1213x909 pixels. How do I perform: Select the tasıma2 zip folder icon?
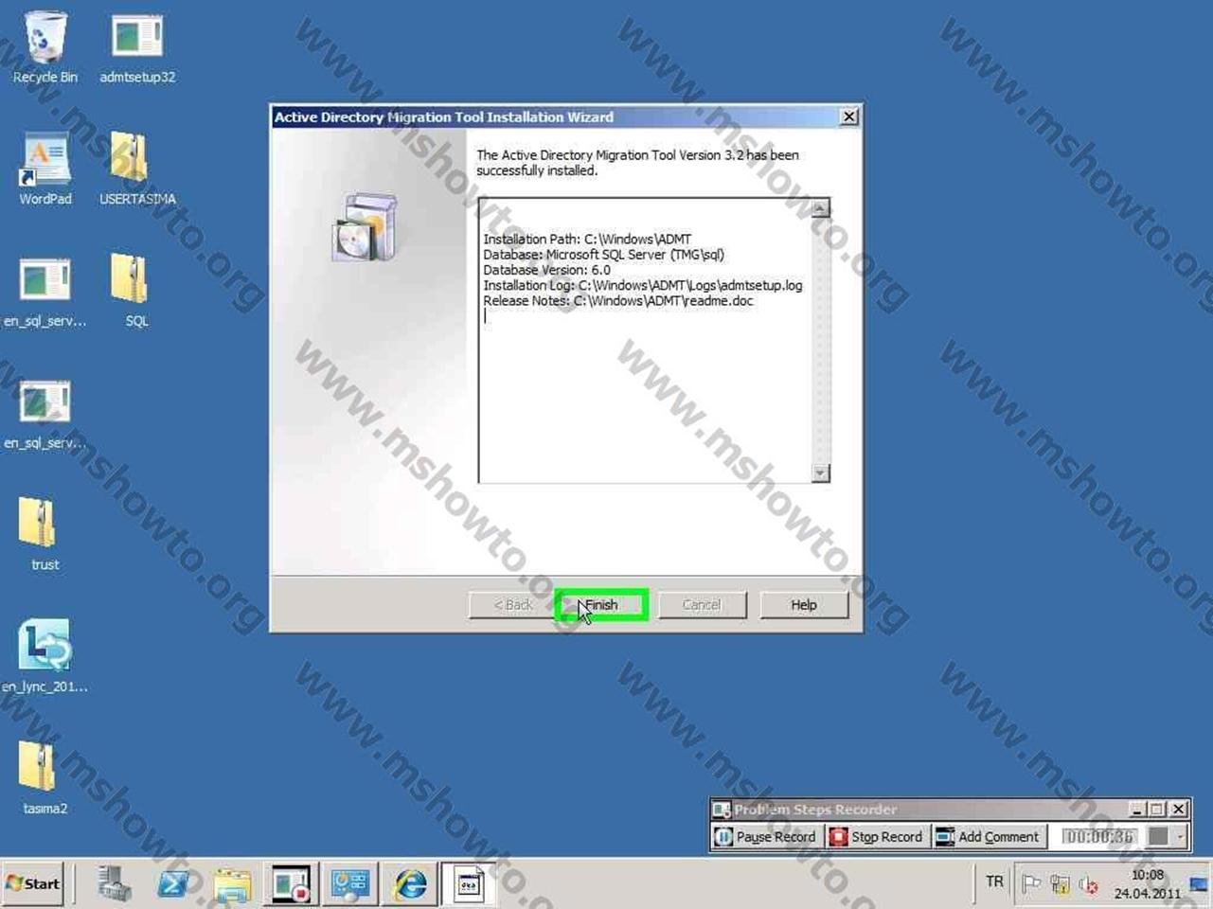click(45, 778)
